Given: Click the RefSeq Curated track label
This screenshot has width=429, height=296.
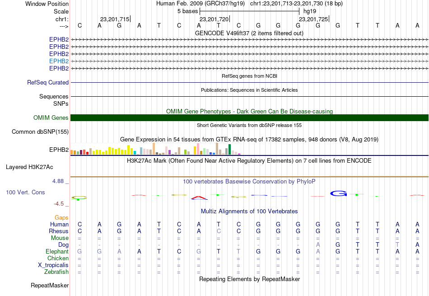Looking at the screenshot, I should (48, 82).
